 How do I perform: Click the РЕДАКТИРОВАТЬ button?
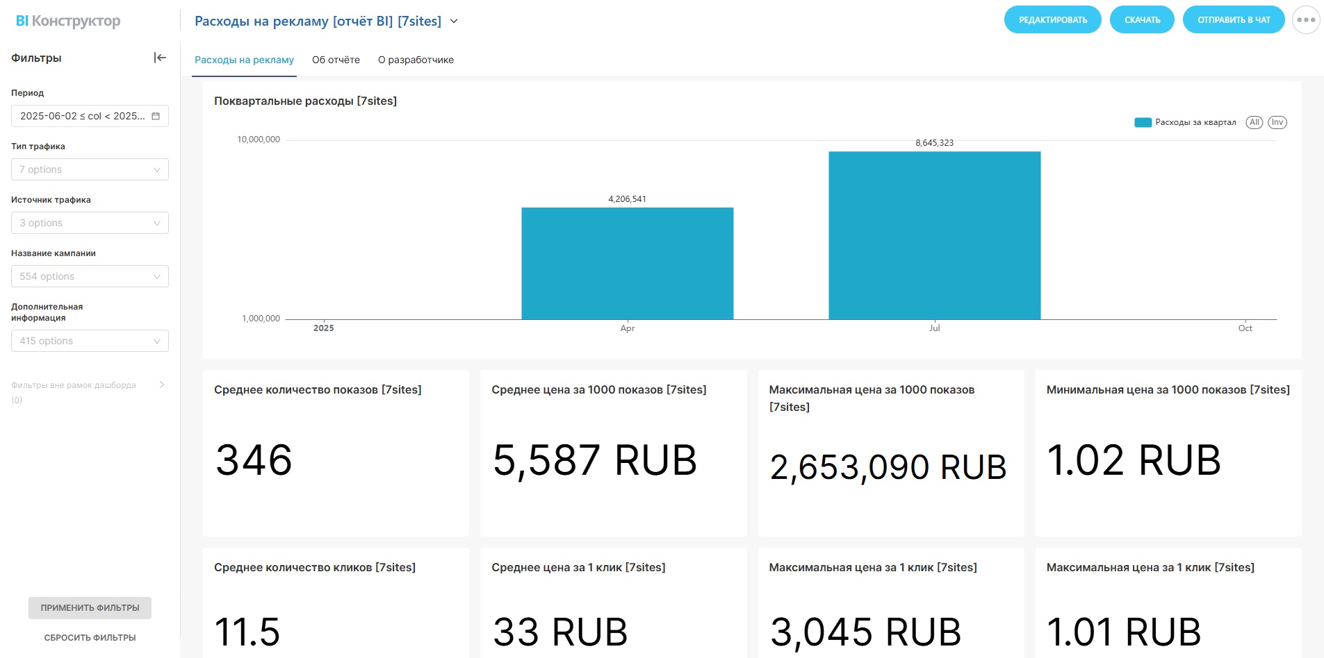coord(1053,19)
